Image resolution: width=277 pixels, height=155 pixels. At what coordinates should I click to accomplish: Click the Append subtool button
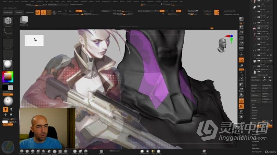267,94
